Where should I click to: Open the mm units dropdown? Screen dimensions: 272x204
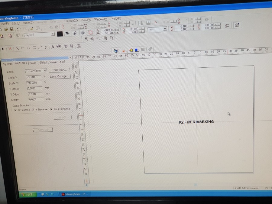pos(165,29)
